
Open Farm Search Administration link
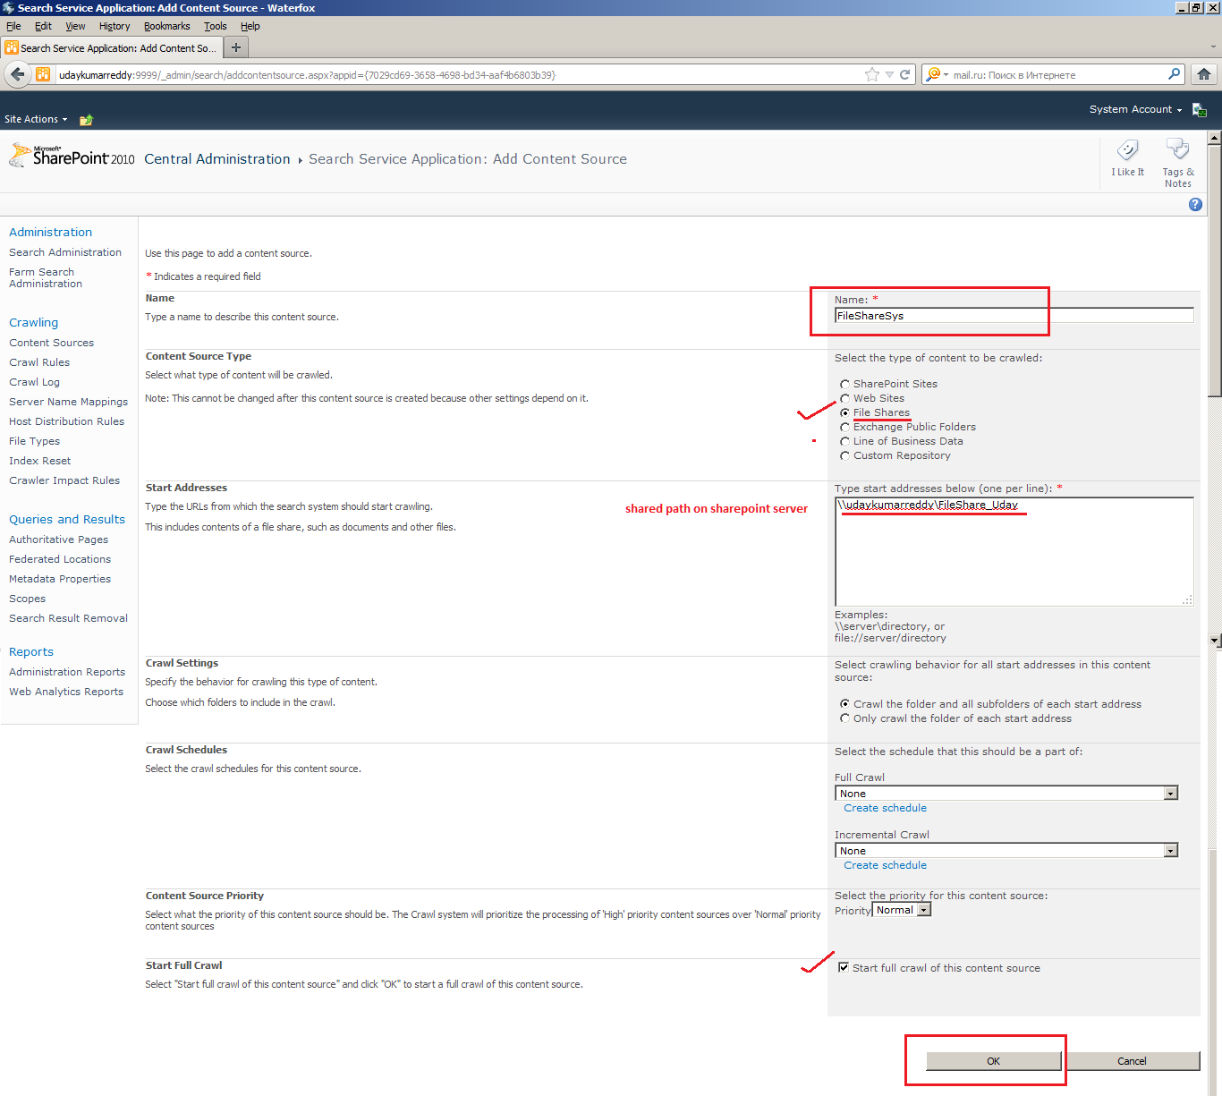[x=46, y=277]
